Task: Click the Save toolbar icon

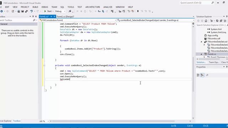Action: click(22, 11)
